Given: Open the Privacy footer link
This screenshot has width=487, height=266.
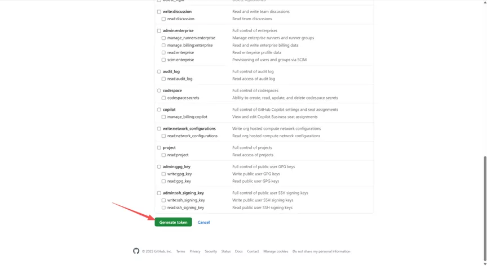Looking at the screenshot, I should (x=195, y=251).
